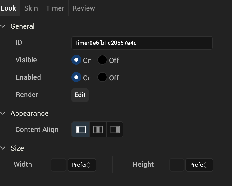Click the ID text field
This screenshot has width=232, height=186.
coord(142,43)
